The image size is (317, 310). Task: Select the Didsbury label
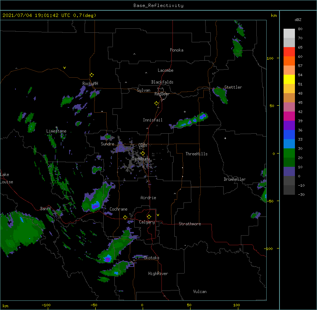coord(141,159)
